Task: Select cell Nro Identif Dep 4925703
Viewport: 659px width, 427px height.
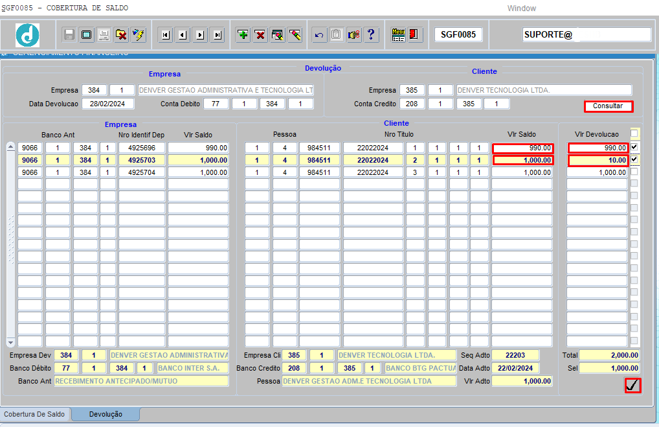Action: pos(142,160)
